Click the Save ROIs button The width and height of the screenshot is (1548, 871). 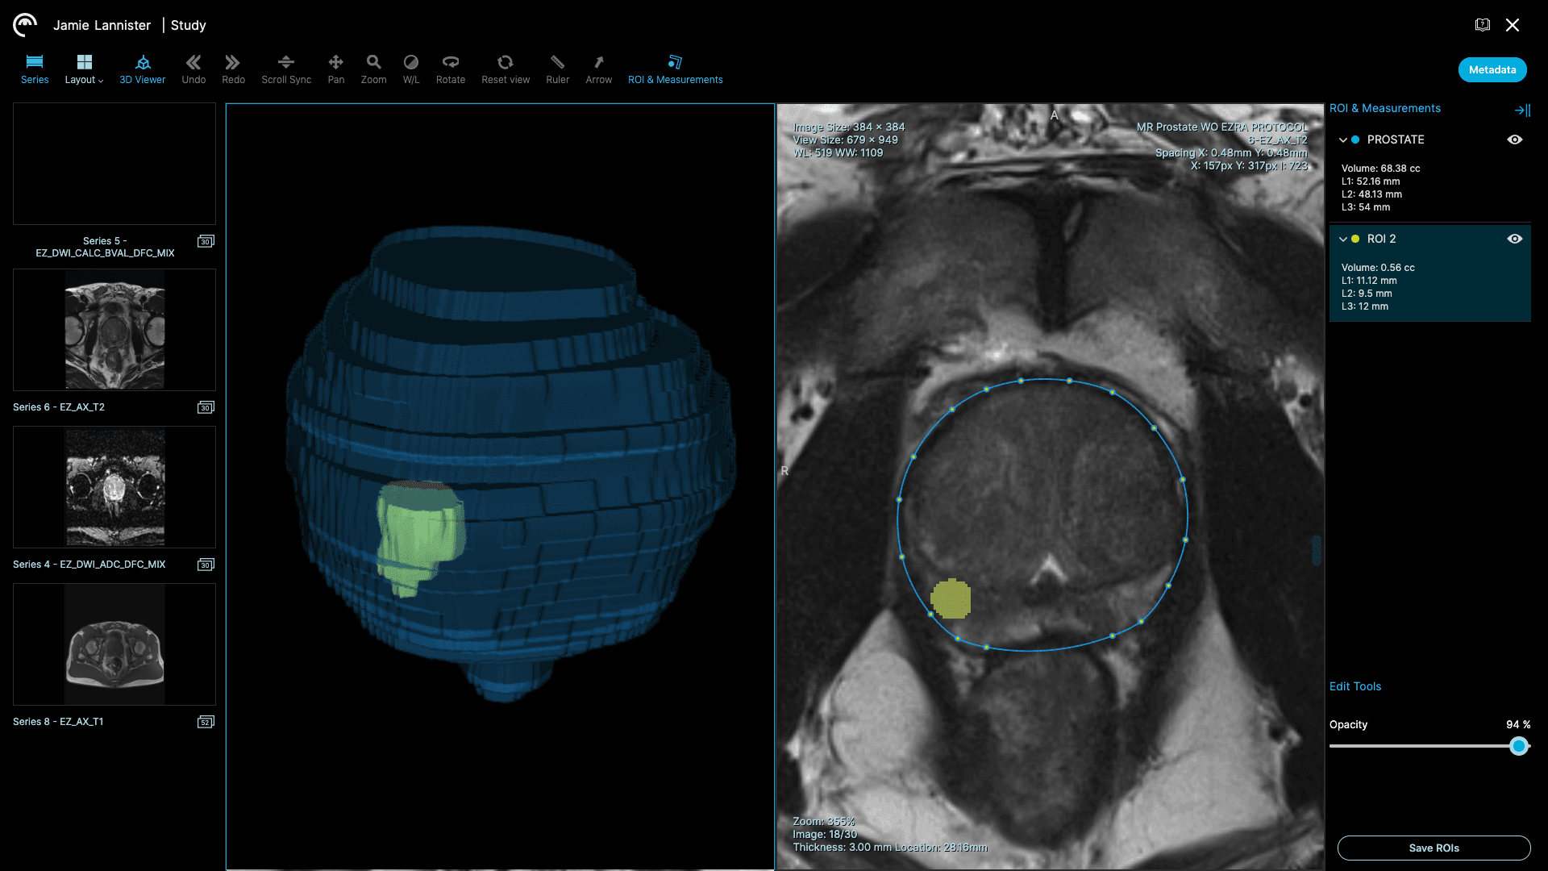click(1434, 848)
